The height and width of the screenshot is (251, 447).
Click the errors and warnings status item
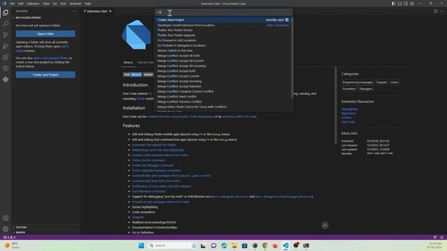tap(9, 237)
